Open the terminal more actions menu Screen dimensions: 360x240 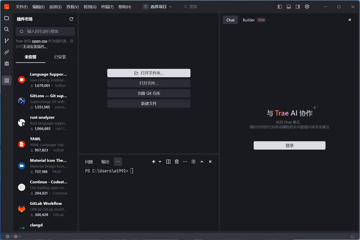[185, 161]
